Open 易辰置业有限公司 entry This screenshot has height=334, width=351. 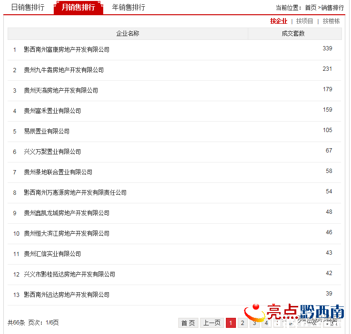pyautogui.click(x=47, y=131)
